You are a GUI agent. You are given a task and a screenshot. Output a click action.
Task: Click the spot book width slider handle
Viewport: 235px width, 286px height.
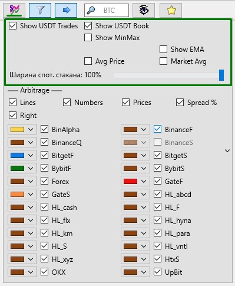pyautogui.click(x=221, y=75)
